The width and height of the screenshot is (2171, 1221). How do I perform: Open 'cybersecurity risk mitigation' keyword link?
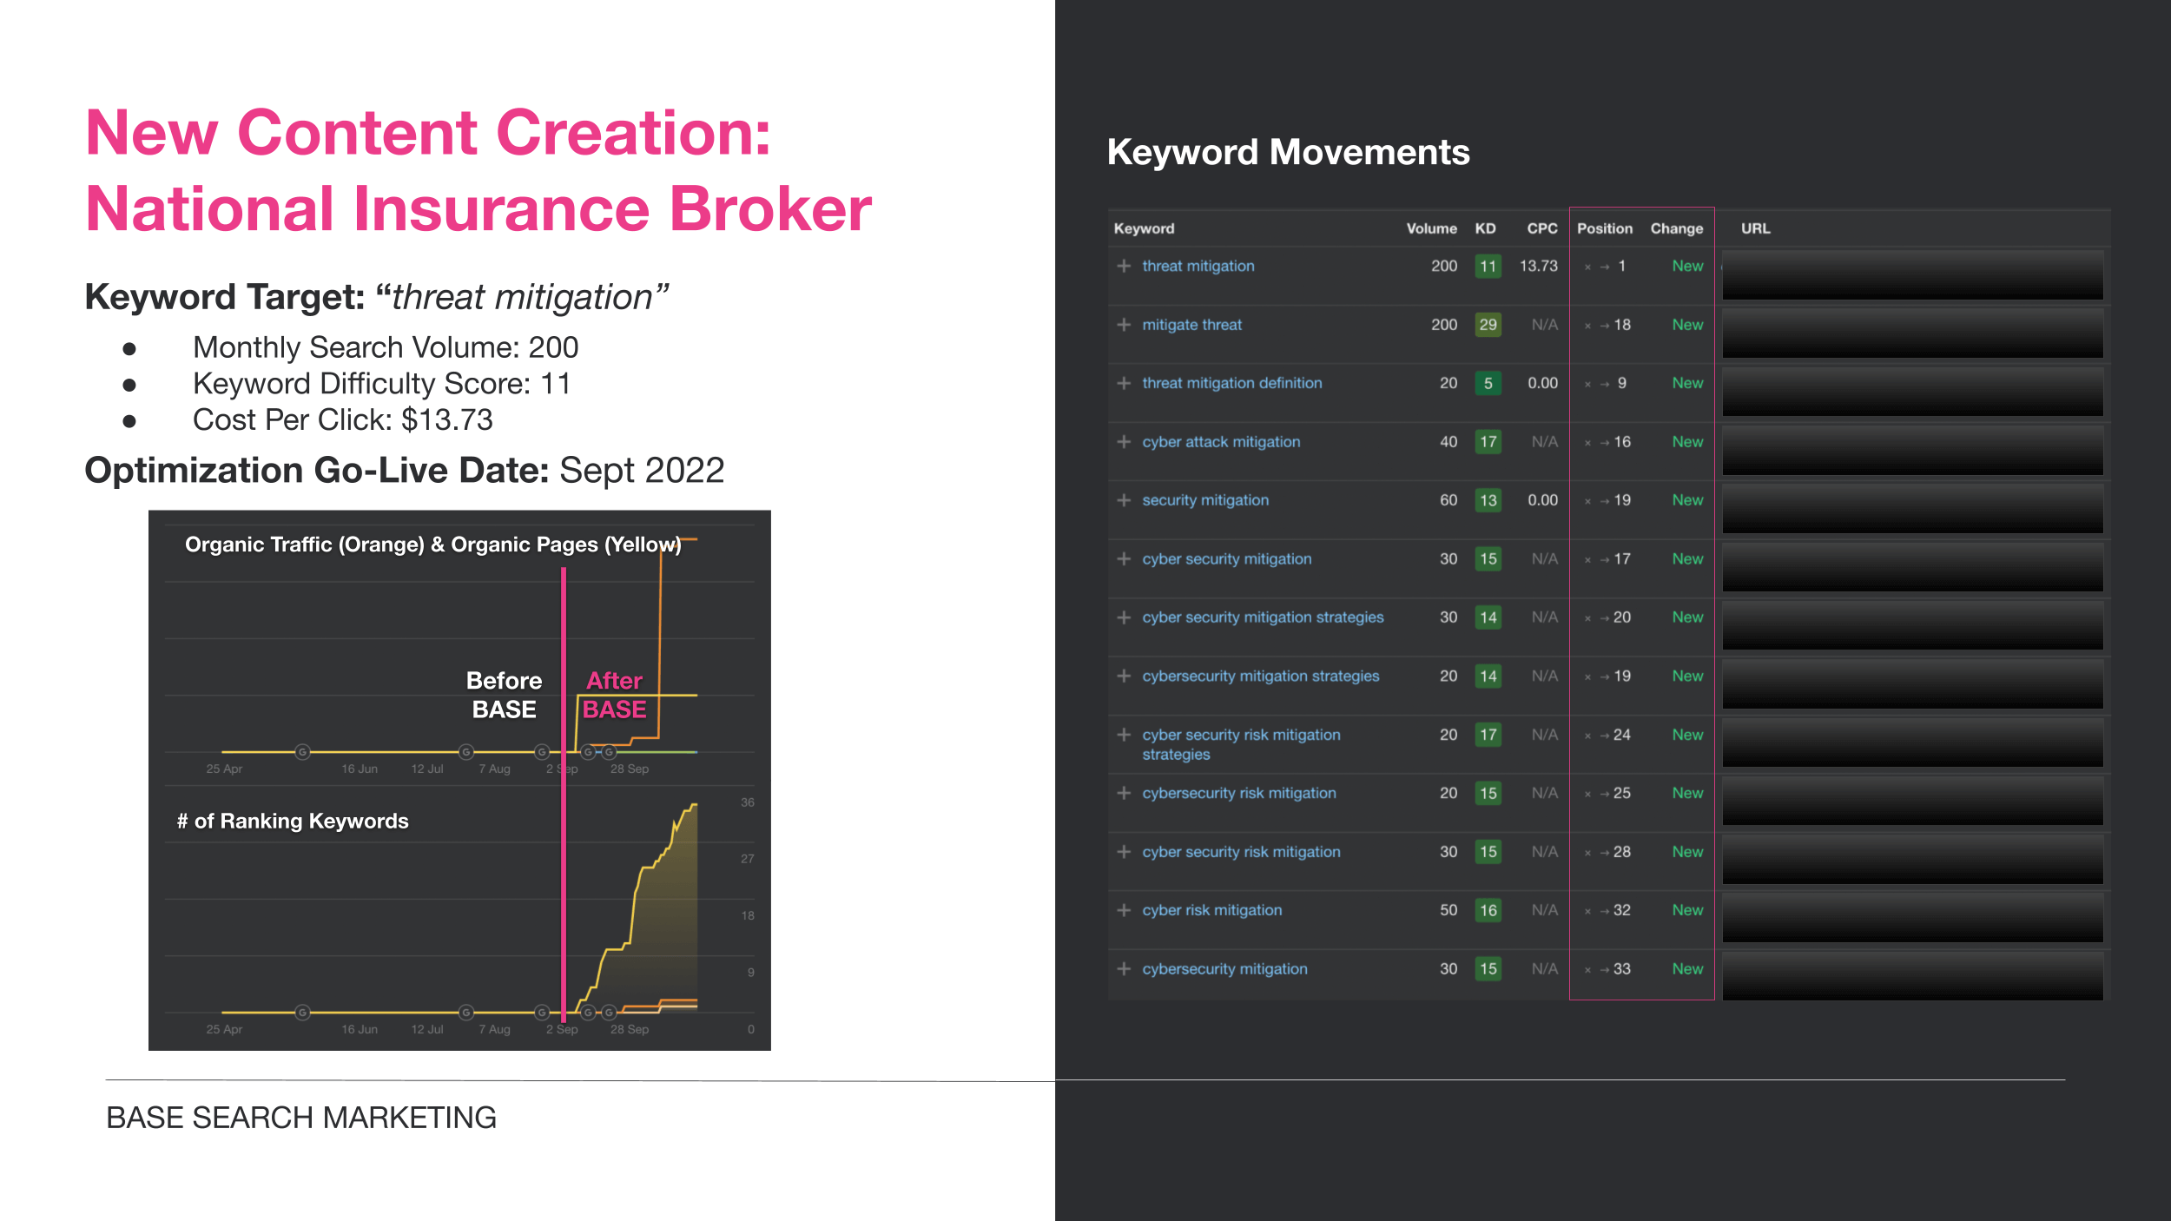click(1238, 793)
